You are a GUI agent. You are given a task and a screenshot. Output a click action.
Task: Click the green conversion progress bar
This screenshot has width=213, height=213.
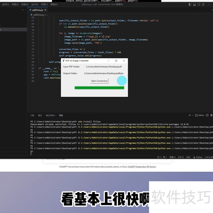99,88
